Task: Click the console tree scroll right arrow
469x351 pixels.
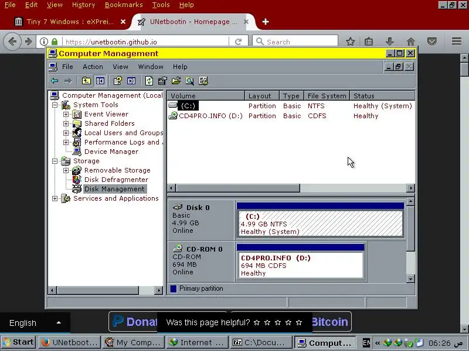Action: (159, 290)
